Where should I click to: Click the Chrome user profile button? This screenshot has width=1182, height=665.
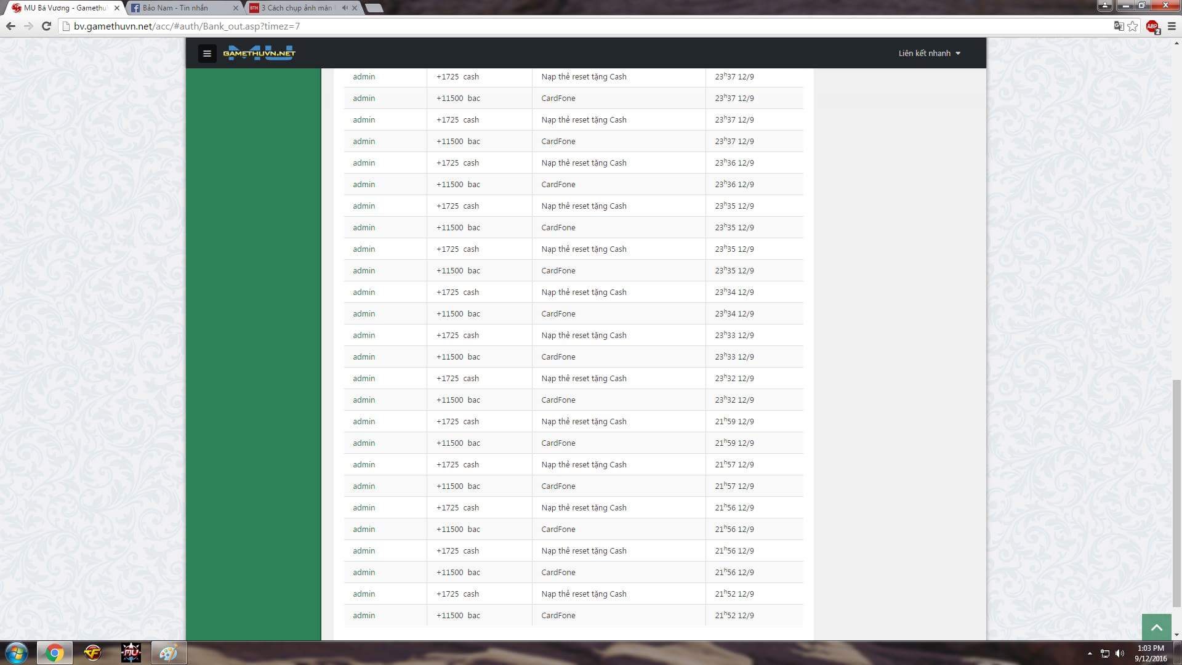(1104, 6)
